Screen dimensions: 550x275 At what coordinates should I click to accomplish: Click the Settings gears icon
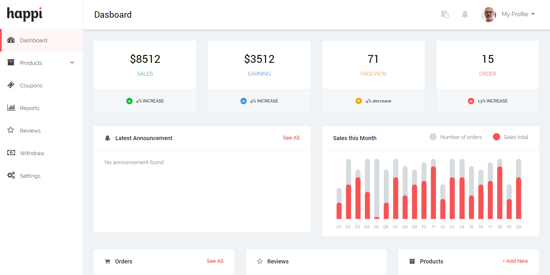(11, 175)
